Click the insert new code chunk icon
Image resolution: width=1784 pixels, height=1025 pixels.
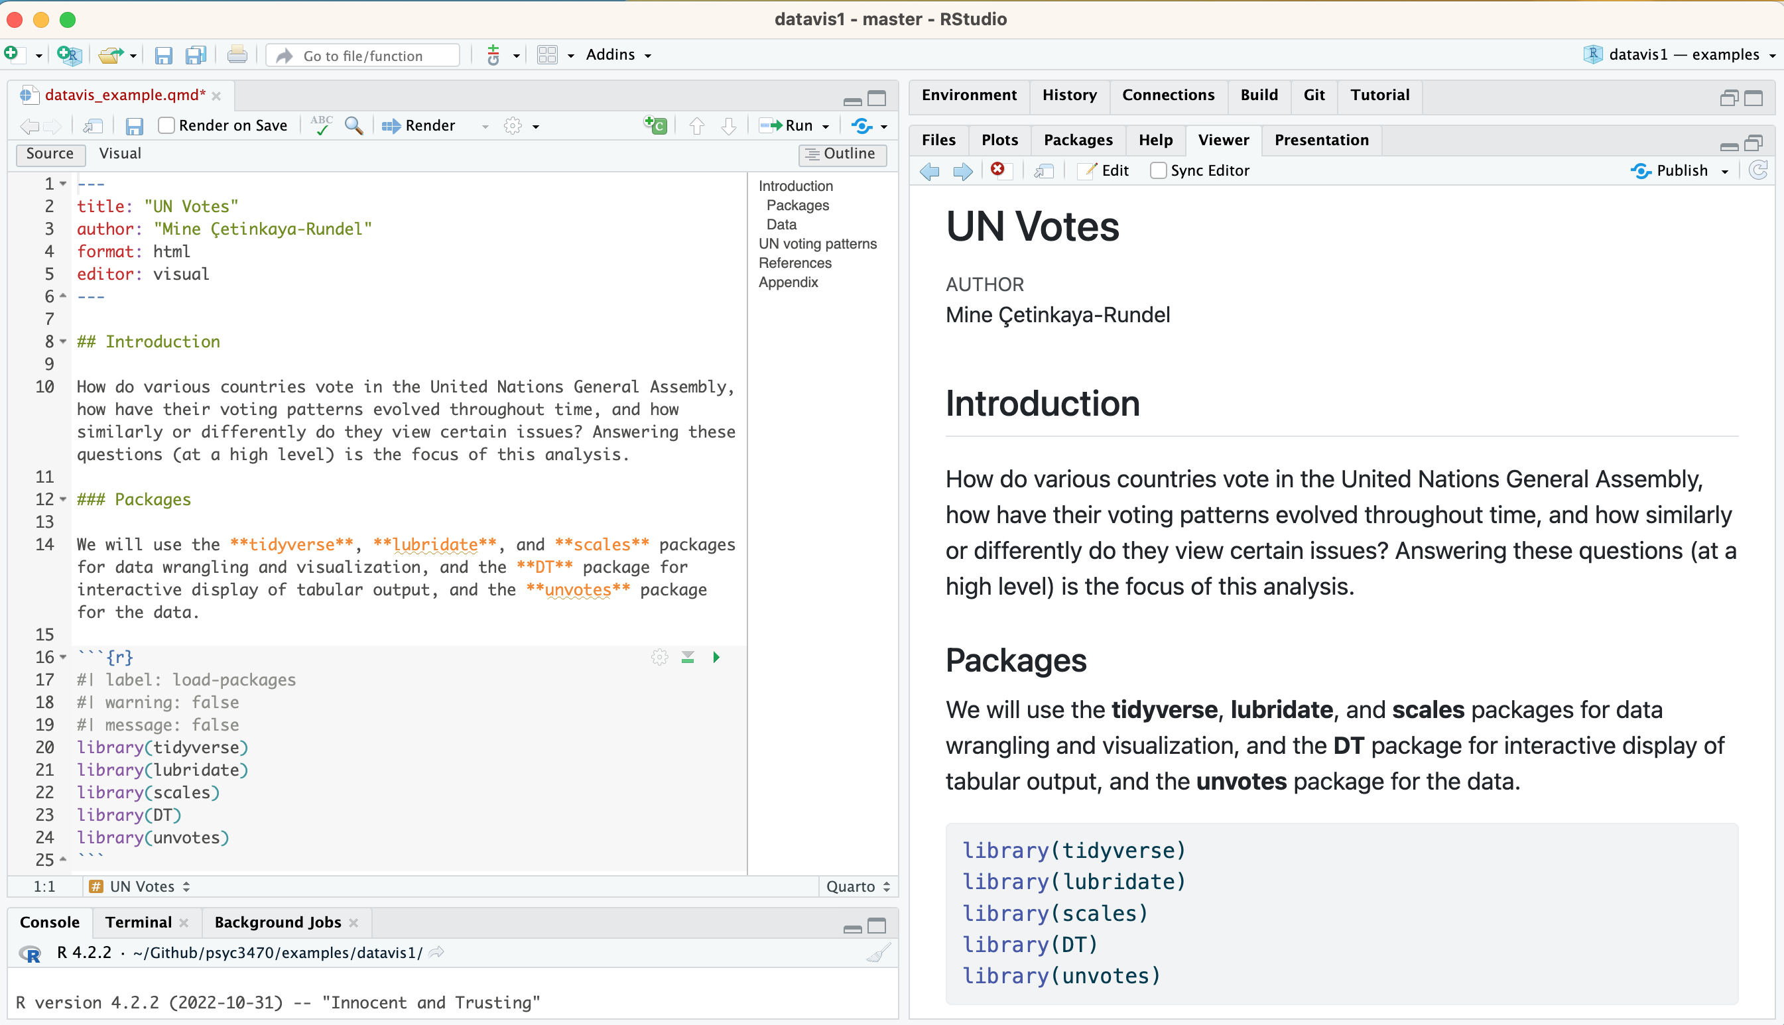pyautogui.click(x=655, y=125)
